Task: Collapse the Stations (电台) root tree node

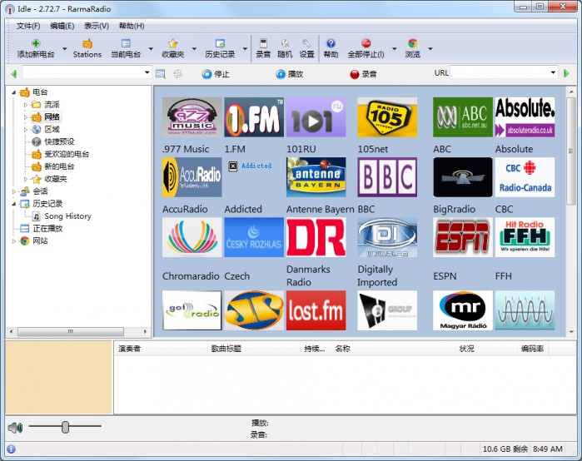Action: coord(13,92)
